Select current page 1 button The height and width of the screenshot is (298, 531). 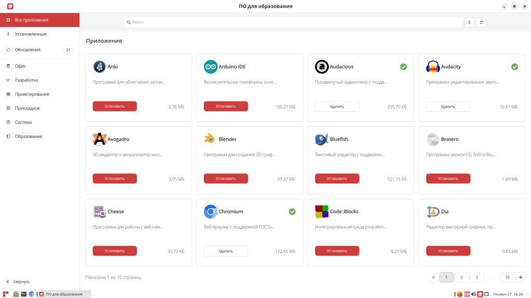click(446, 277)
